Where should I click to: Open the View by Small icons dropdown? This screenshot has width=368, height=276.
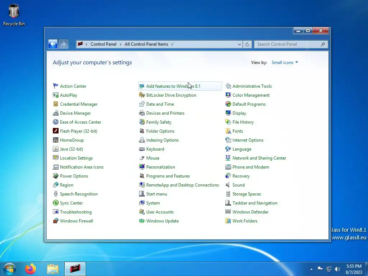click(x=285, y=63)
